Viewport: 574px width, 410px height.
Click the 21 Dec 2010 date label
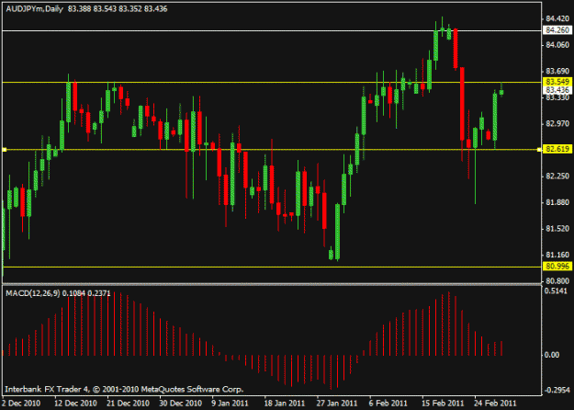(129, 404)
